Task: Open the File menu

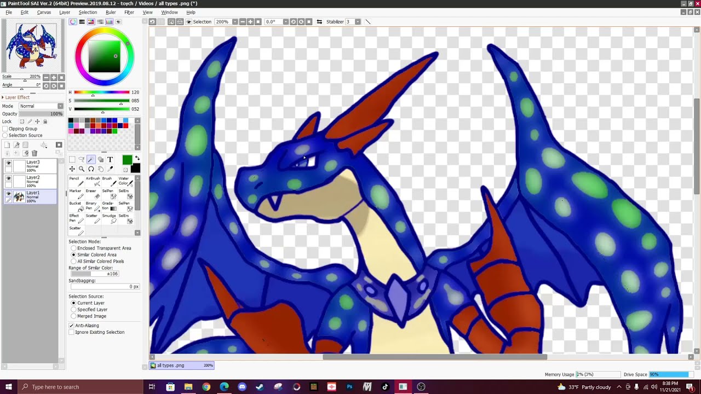Action: pos(9,12)
